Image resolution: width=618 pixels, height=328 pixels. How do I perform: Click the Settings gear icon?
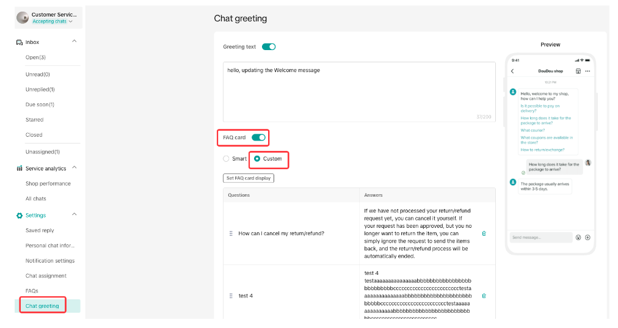click(20, 215)
